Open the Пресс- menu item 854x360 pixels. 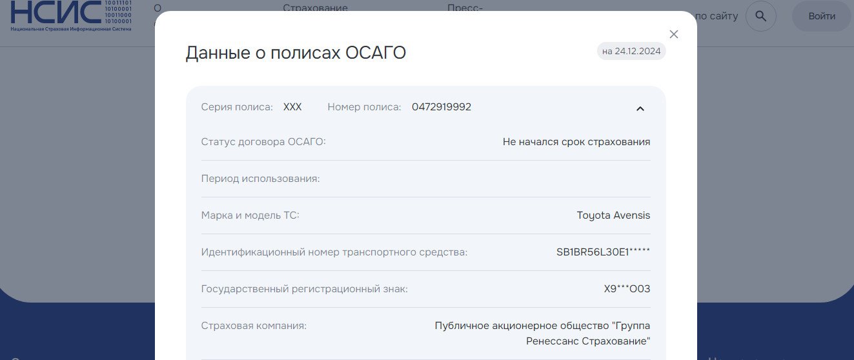[465, 8]
